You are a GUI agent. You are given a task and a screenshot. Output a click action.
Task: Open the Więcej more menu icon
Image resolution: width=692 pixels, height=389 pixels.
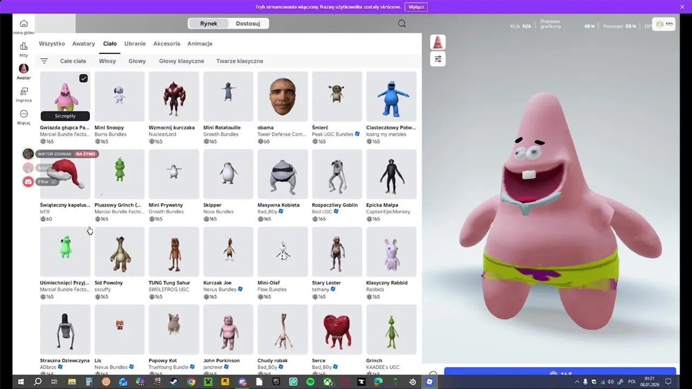(23, 114)
